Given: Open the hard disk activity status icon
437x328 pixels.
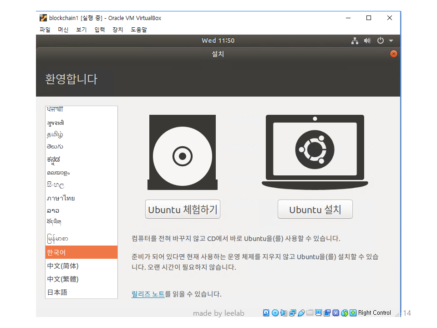Looking at the screenshot, I should [266, 313].
